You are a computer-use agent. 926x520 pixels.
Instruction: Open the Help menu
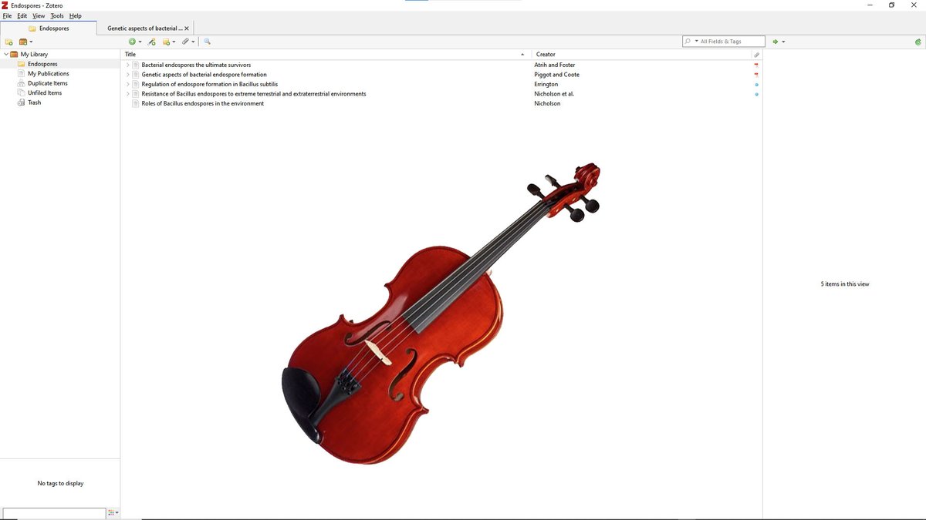pyautogui.click(x=75, y=15)
